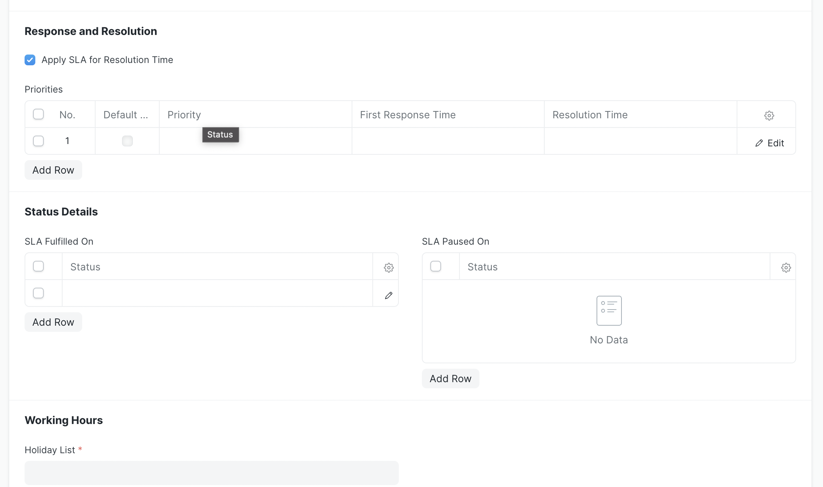Mark the Default checkbox for priority row 1
The image size is (823, 487).
127,141
